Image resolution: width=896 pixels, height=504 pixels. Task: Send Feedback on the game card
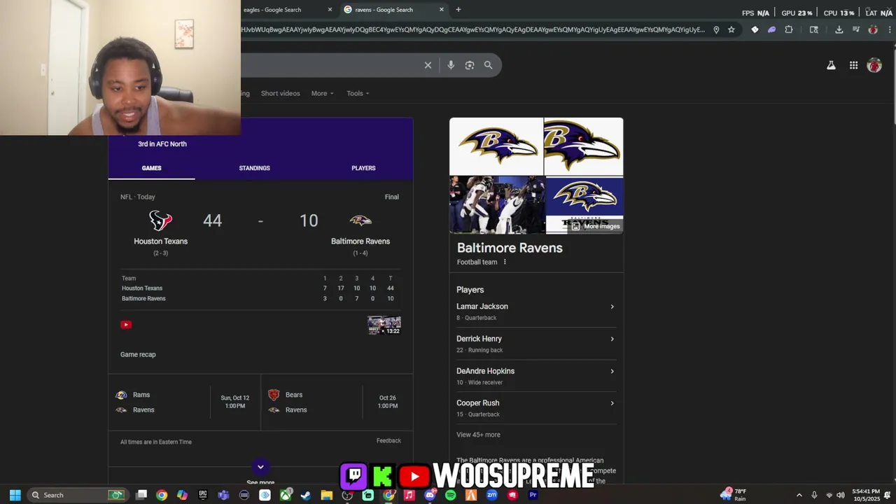pos(388,440)
